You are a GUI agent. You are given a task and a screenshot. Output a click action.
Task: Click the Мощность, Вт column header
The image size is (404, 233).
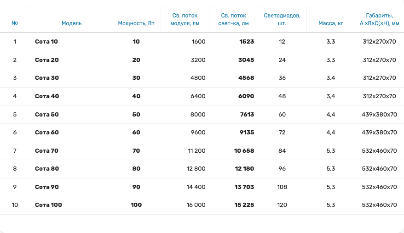pyautogui.click(x=136, y=23)
